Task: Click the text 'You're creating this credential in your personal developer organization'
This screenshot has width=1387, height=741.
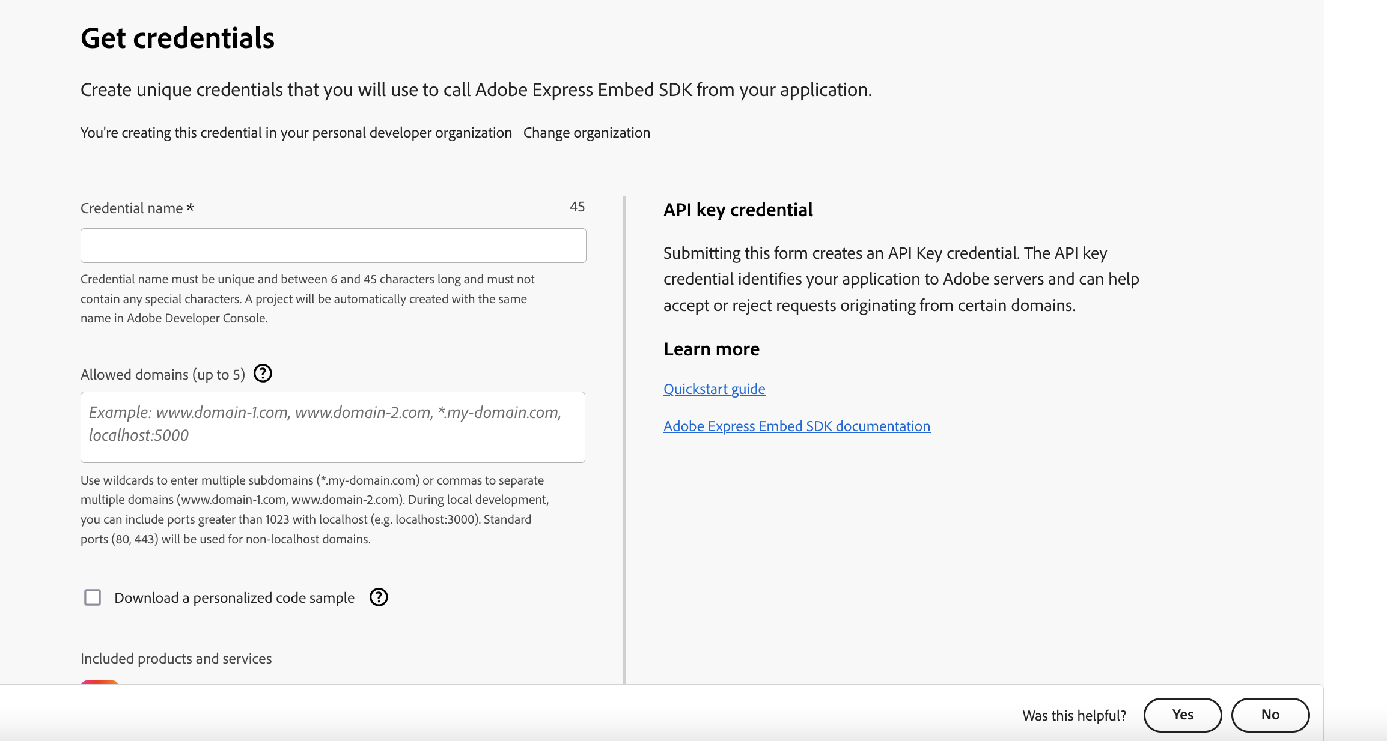Action: tap(296, 132)
